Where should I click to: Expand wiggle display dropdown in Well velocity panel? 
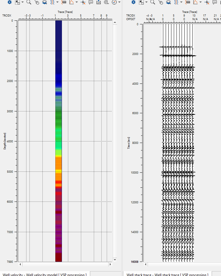57,2
